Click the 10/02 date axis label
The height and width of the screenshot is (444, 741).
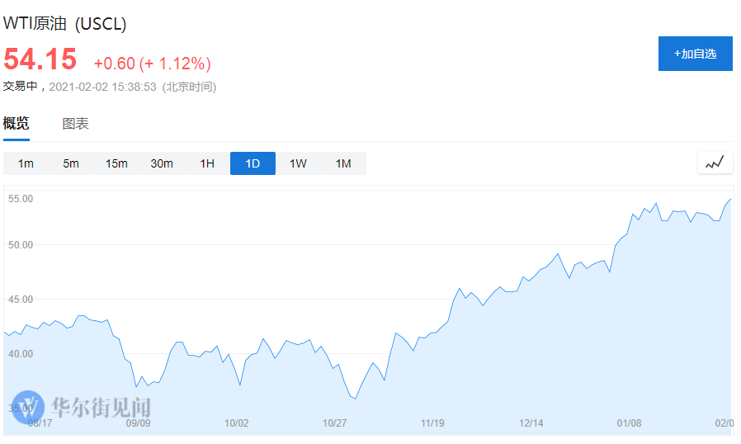(x=237, y=423)
